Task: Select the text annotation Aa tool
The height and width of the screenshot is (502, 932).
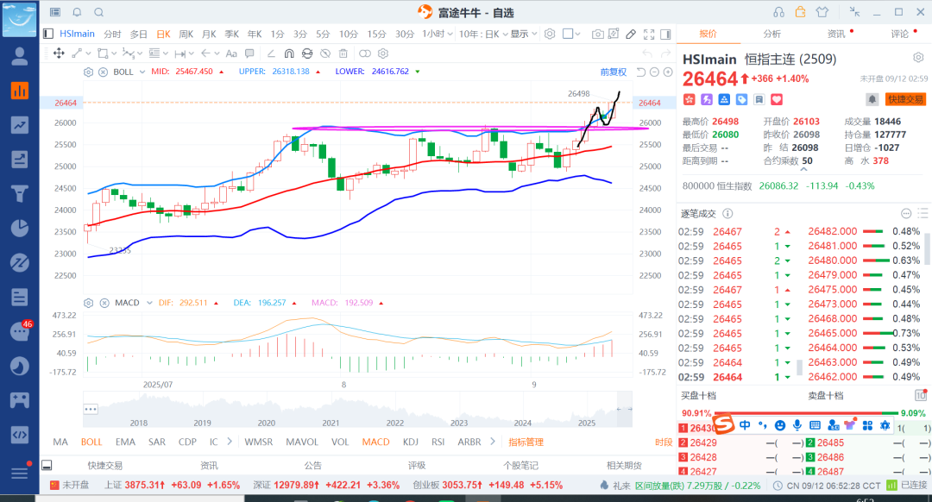Action: (232, 53)
